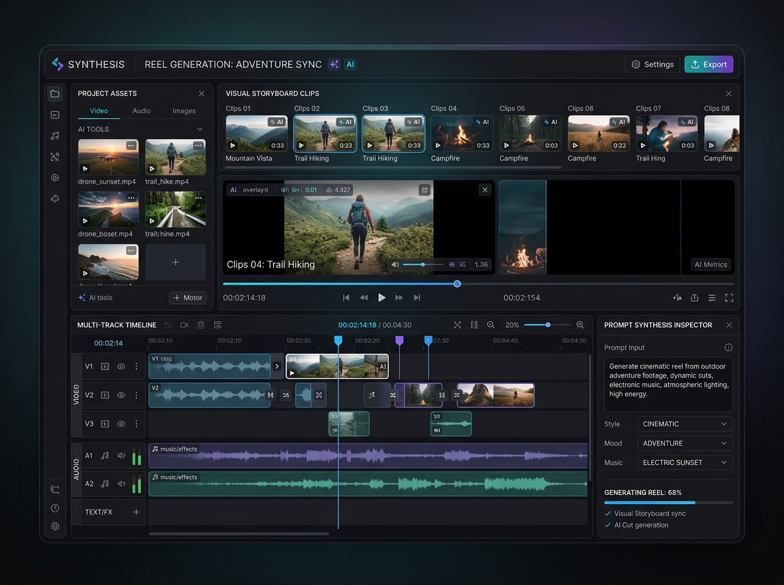
Task: Click the zoom out magnifier in timeline
Action: pos(491,324)
